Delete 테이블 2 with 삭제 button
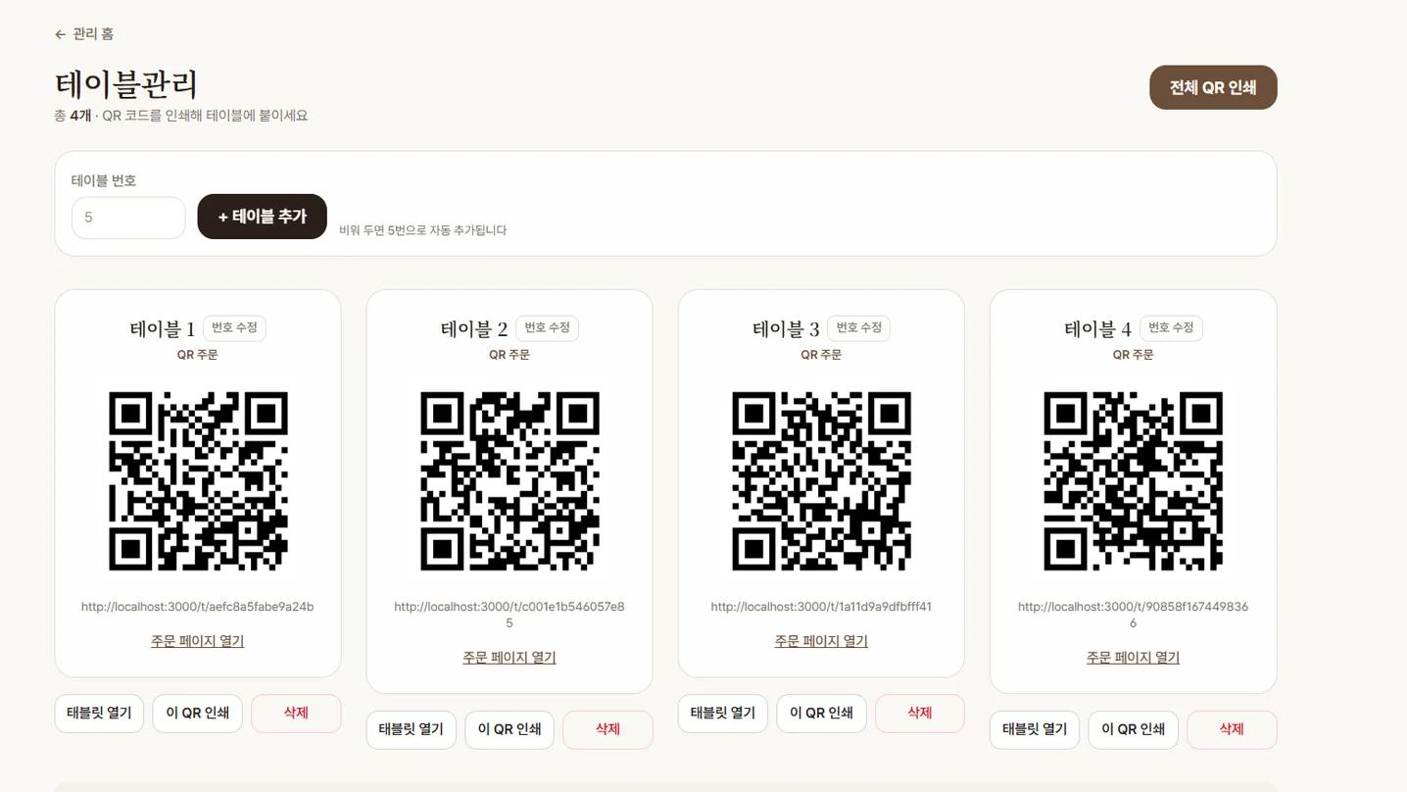 coord(607,730)
